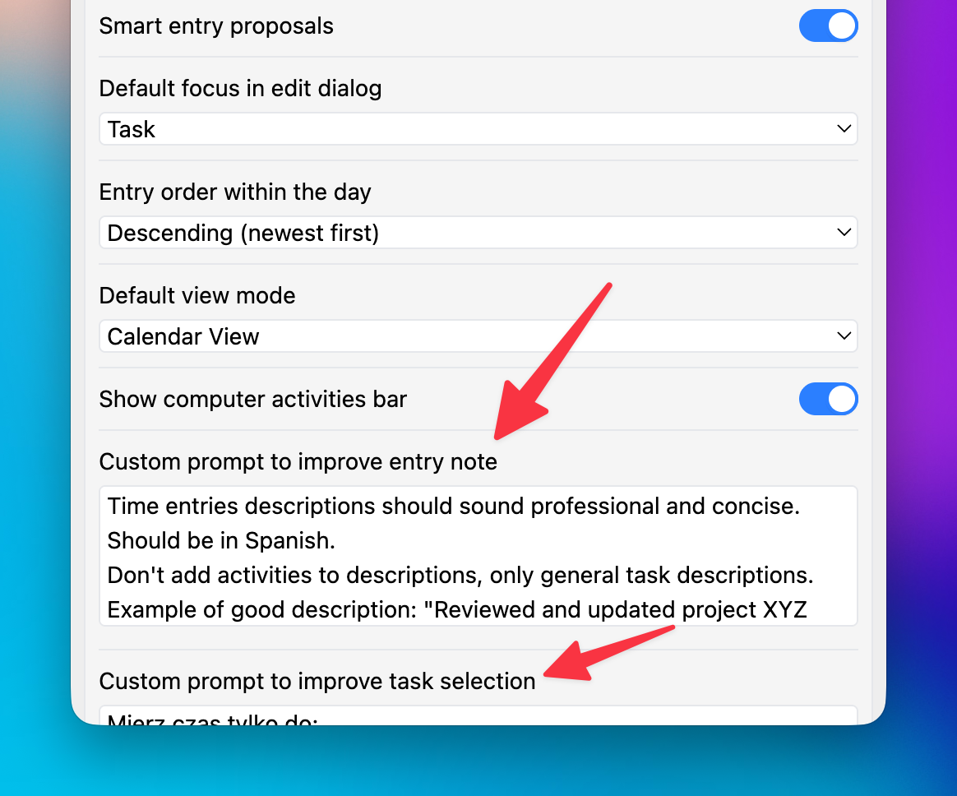Click the chevron arrow on the Task dropdown
Screen dimensions: 957x796
(x=844, y=129)
